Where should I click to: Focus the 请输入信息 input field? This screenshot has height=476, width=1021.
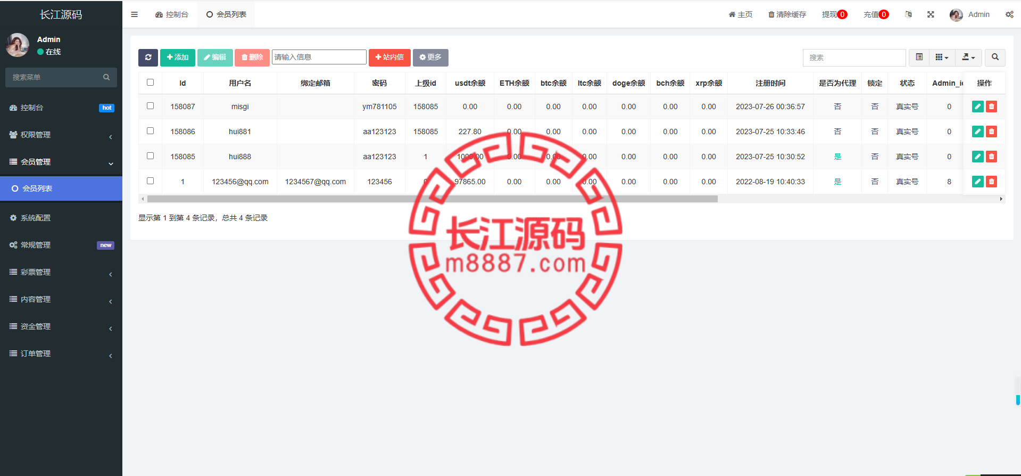[319, 57]
